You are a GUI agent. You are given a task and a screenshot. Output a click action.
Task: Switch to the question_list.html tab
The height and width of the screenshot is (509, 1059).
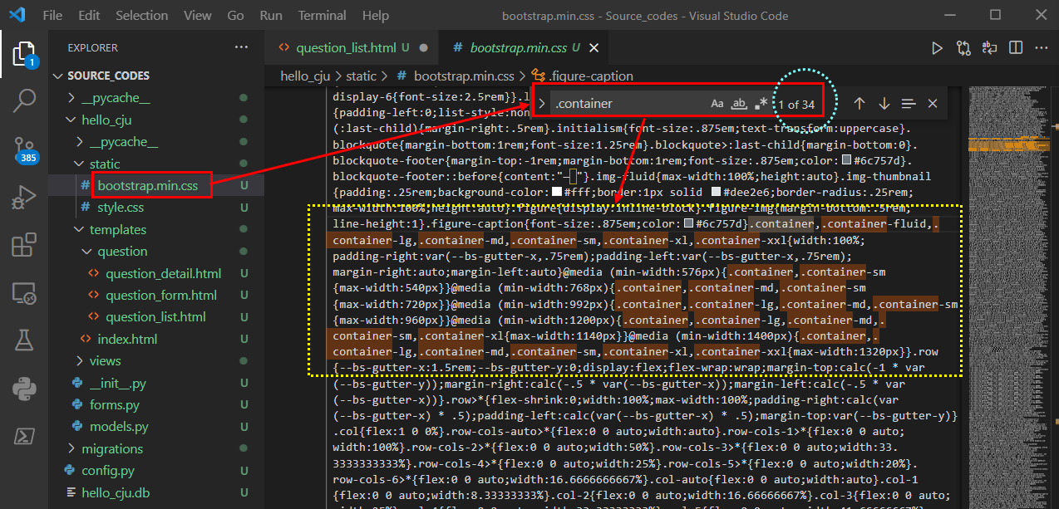pyautogui.click(x=352, y=48)
